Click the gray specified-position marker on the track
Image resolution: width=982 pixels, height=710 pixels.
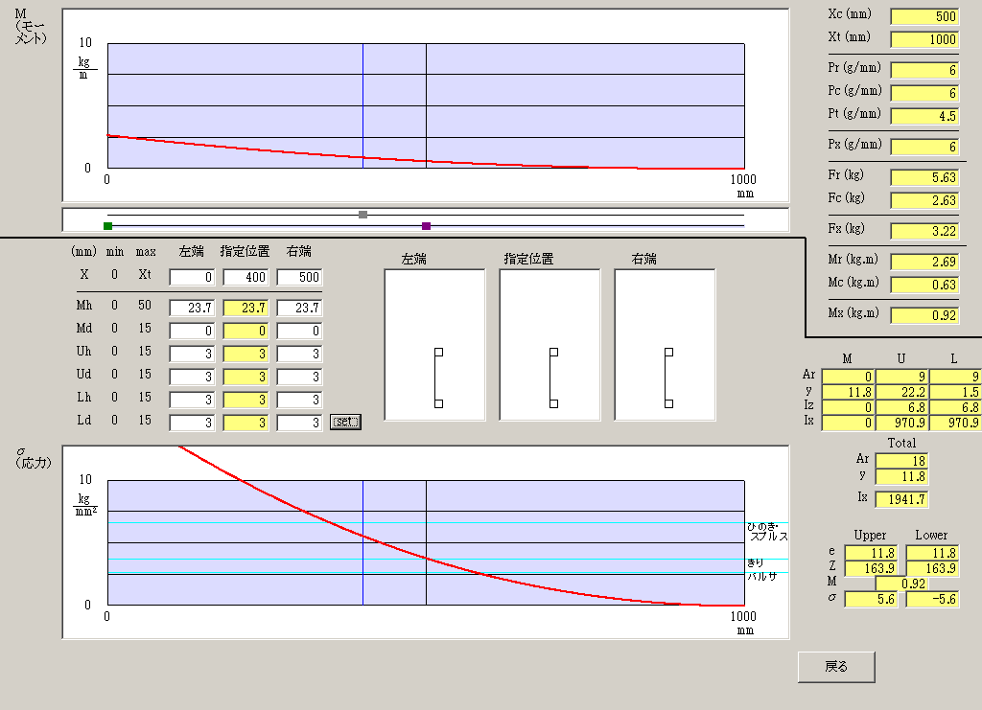click(362, 215)
